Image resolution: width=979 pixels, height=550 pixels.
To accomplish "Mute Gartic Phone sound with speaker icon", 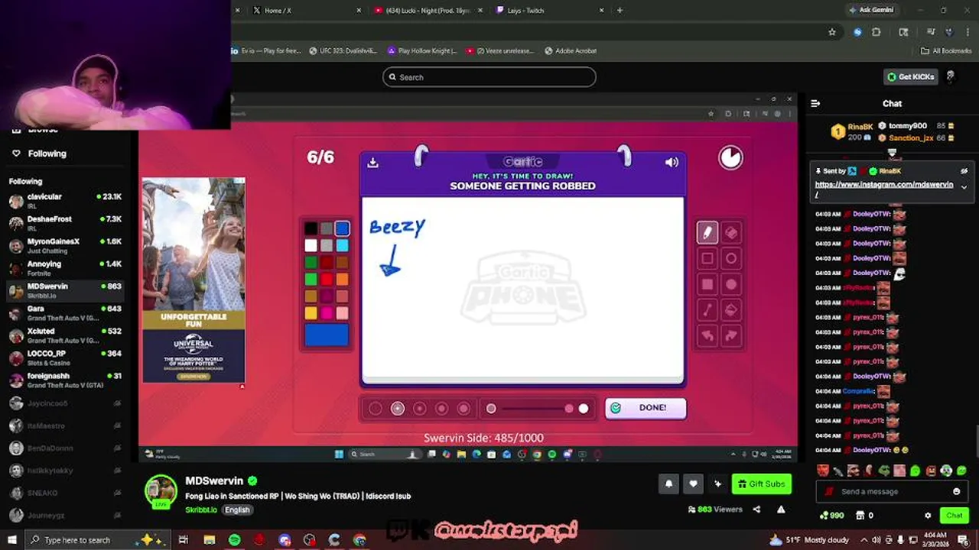I will click(x=672, y=162).
